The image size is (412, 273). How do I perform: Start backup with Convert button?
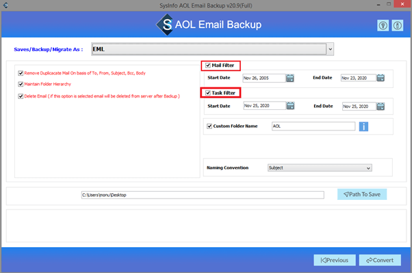click(x=380, y=260)
